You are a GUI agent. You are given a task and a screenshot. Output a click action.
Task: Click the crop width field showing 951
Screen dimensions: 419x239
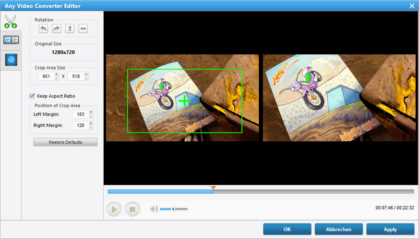(46, 76)
